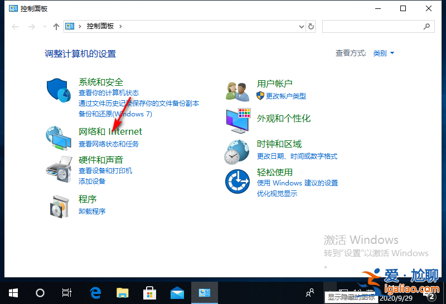This screenshot has width=446, height=304.
Task: Click 添加设备 link
Action: [x=92, y=182]
